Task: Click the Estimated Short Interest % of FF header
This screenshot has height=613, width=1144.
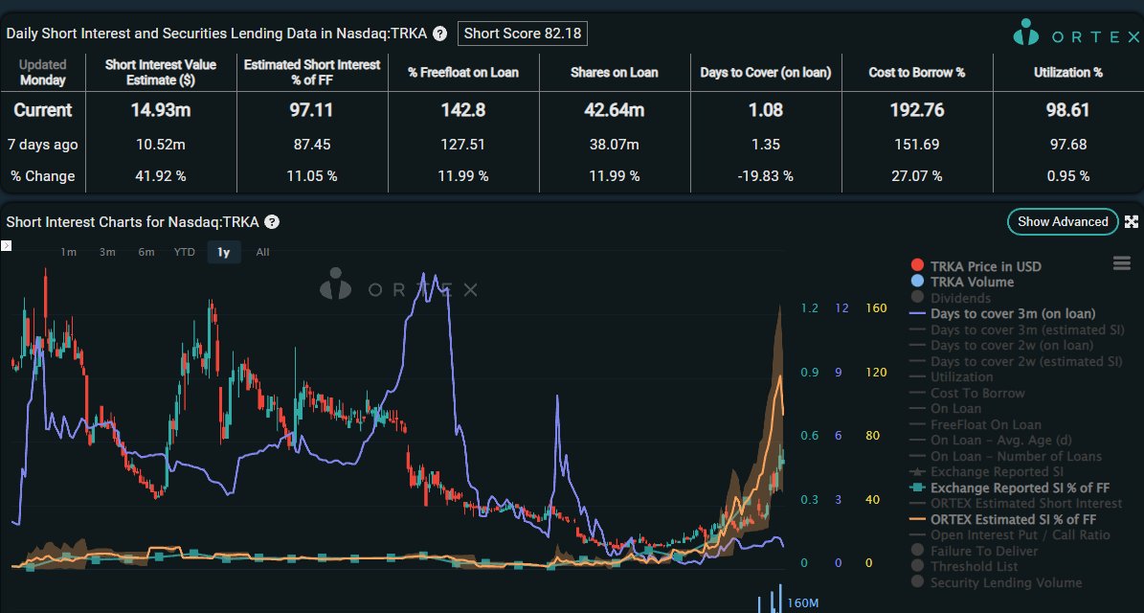Action: pyautogui.click(x=312, y=72)
